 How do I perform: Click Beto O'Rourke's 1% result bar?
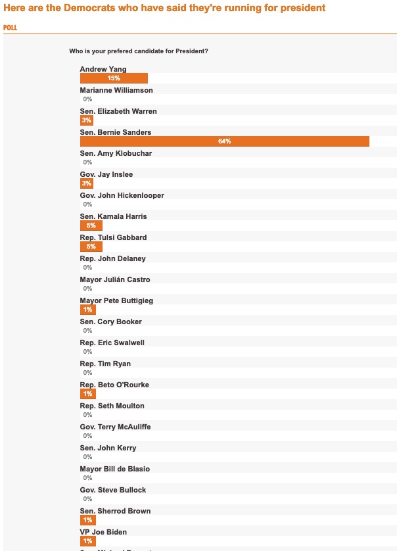coord(87,394)
